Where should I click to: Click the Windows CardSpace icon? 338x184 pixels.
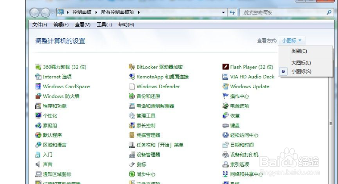coord(38,86)
